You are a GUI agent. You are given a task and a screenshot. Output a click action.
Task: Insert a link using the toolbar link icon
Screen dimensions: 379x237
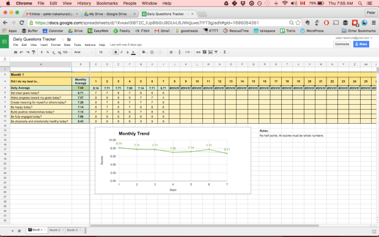pos(198,52)
